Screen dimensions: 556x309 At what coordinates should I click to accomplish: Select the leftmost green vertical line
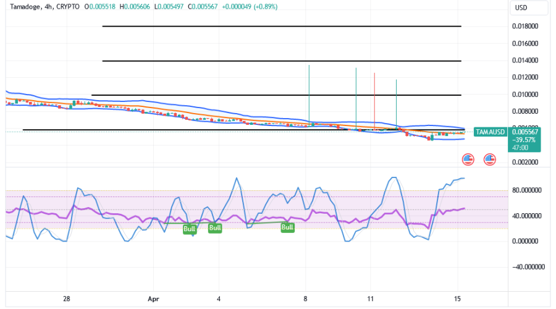coord(309,93)
